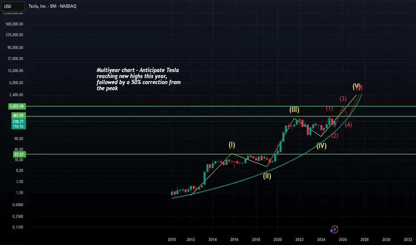Select the red (3) wave label
Screen dimensions: 416x245
click(343, 99)
